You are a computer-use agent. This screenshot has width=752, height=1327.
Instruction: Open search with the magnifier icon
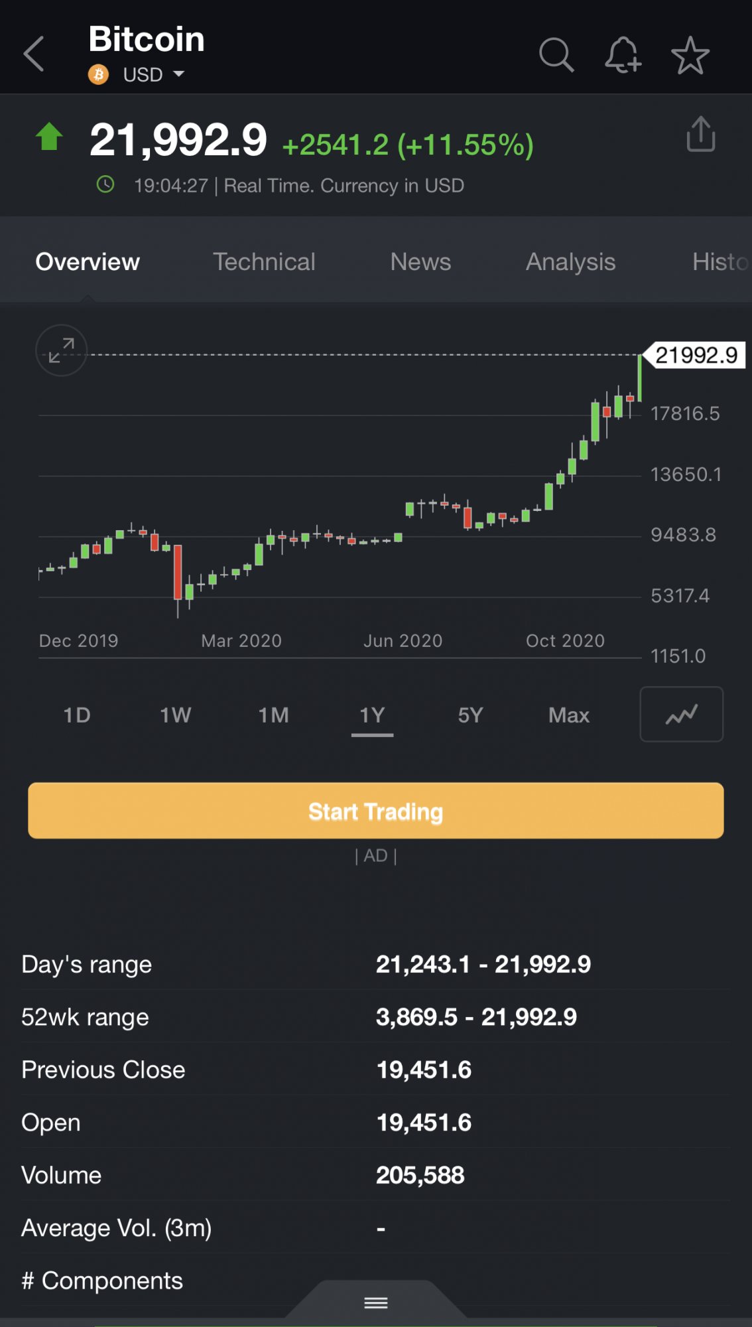pos(556,55)
